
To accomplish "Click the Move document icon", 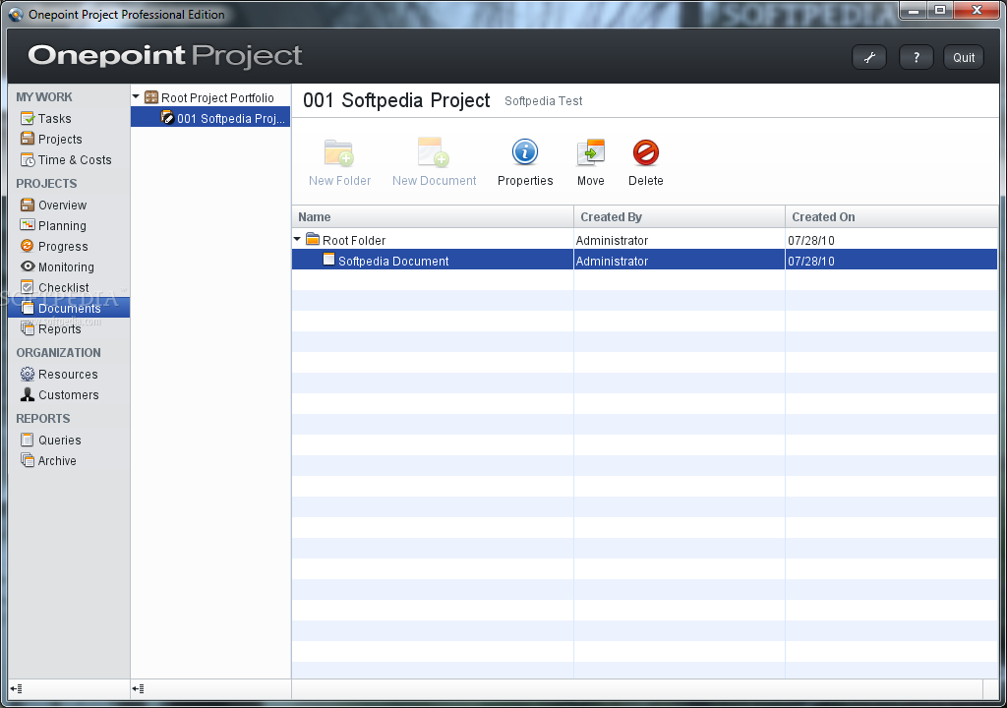I will coord(590,152).
